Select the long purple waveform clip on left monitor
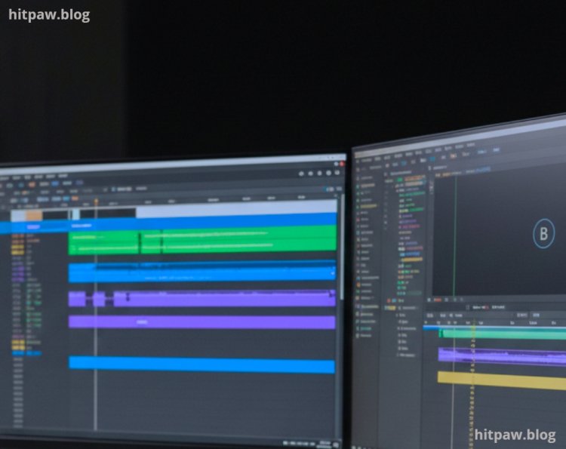 226,299
